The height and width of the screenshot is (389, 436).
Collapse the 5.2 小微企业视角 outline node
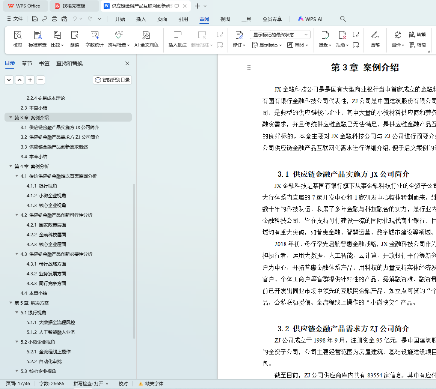[x=17, y=341]
